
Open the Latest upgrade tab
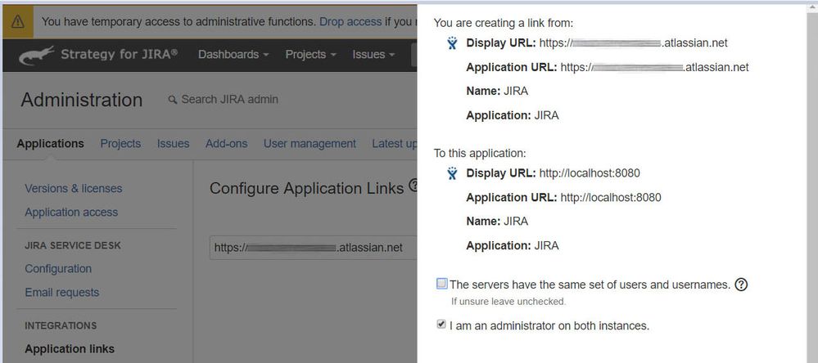click(x=395, y=144)
